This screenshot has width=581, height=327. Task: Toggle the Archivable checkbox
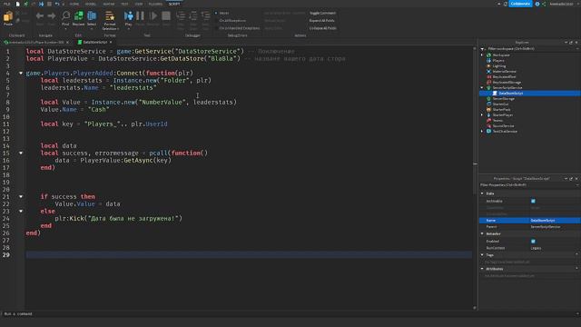533,201
